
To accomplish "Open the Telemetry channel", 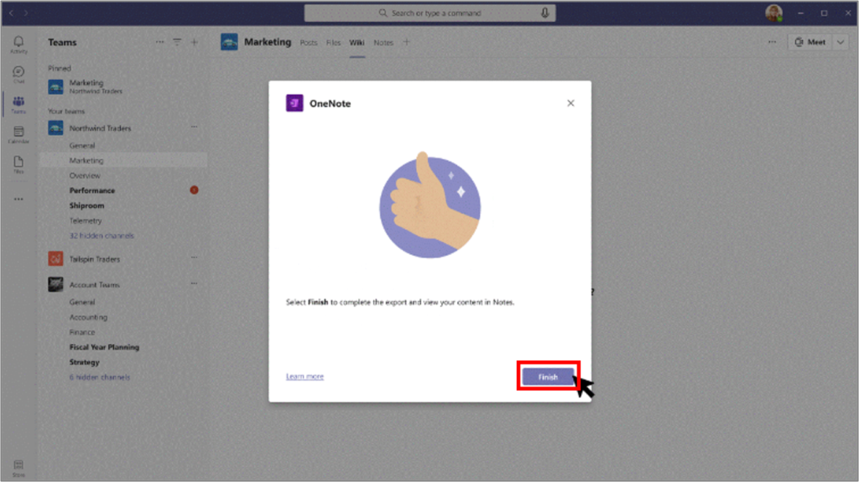I will [x=86, y=220].
